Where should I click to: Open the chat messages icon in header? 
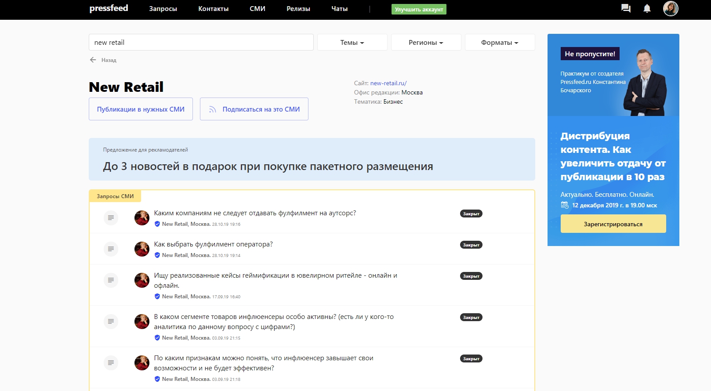(x=626, y=8)
